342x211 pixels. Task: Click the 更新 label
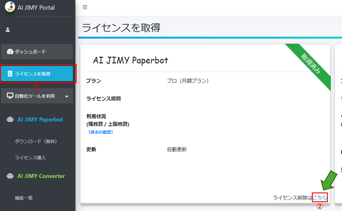(x=91, y=150)
